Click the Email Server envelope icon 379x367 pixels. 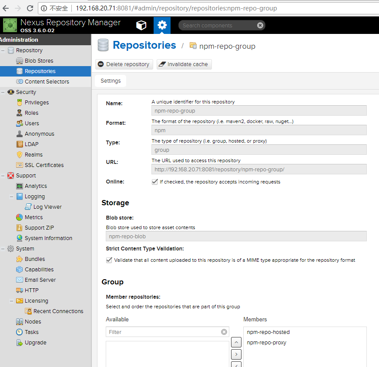point(19,280)
